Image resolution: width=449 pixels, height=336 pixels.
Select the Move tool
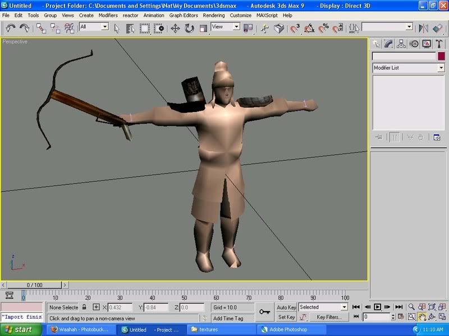pyautogui.click(x=175, y=28)
